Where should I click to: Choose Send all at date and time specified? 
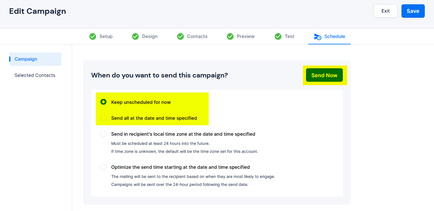point(103,118)
